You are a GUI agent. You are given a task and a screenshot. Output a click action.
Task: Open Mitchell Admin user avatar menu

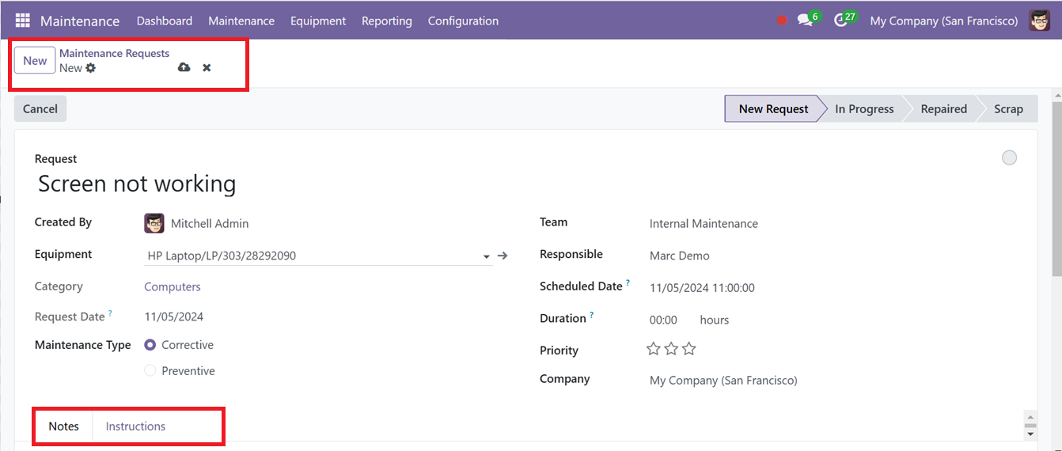click(1039, 21)
